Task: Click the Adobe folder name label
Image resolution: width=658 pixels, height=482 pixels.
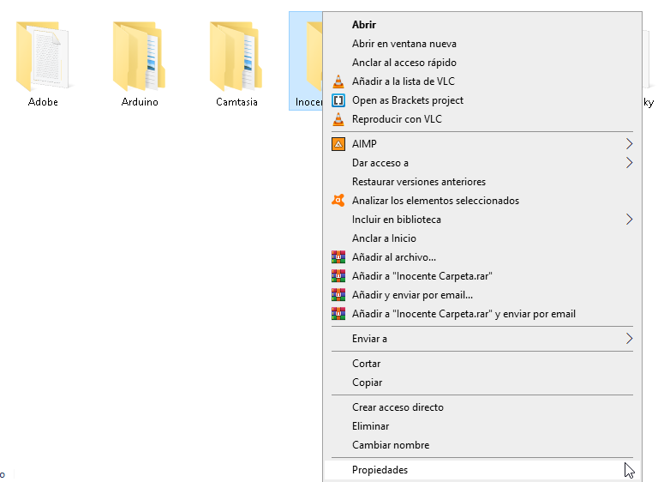Action: tap(43, 102)
